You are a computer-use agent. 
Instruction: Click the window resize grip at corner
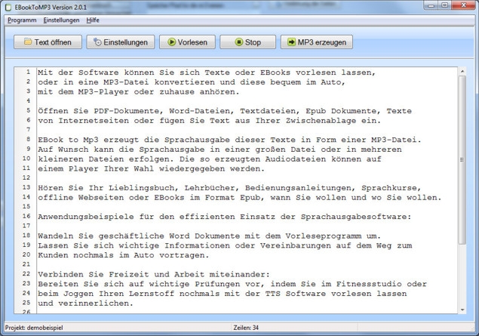[x=474, y=331]
